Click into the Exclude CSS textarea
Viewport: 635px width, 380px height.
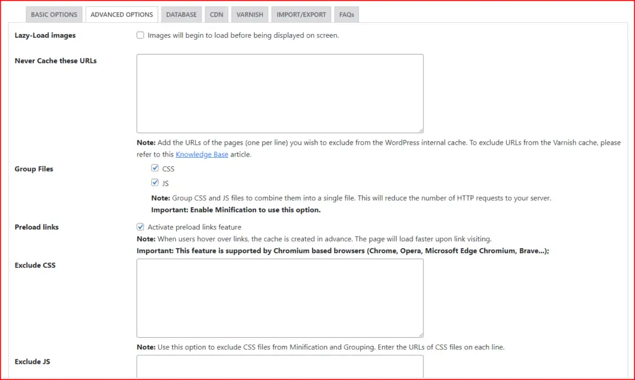pyautogui.click(x=280, y=298)
